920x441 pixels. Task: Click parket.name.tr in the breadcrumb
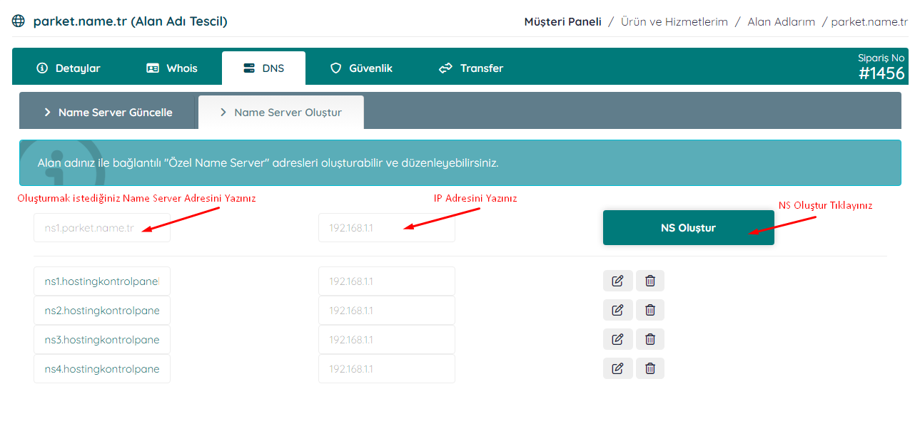[x=869, y=22]
